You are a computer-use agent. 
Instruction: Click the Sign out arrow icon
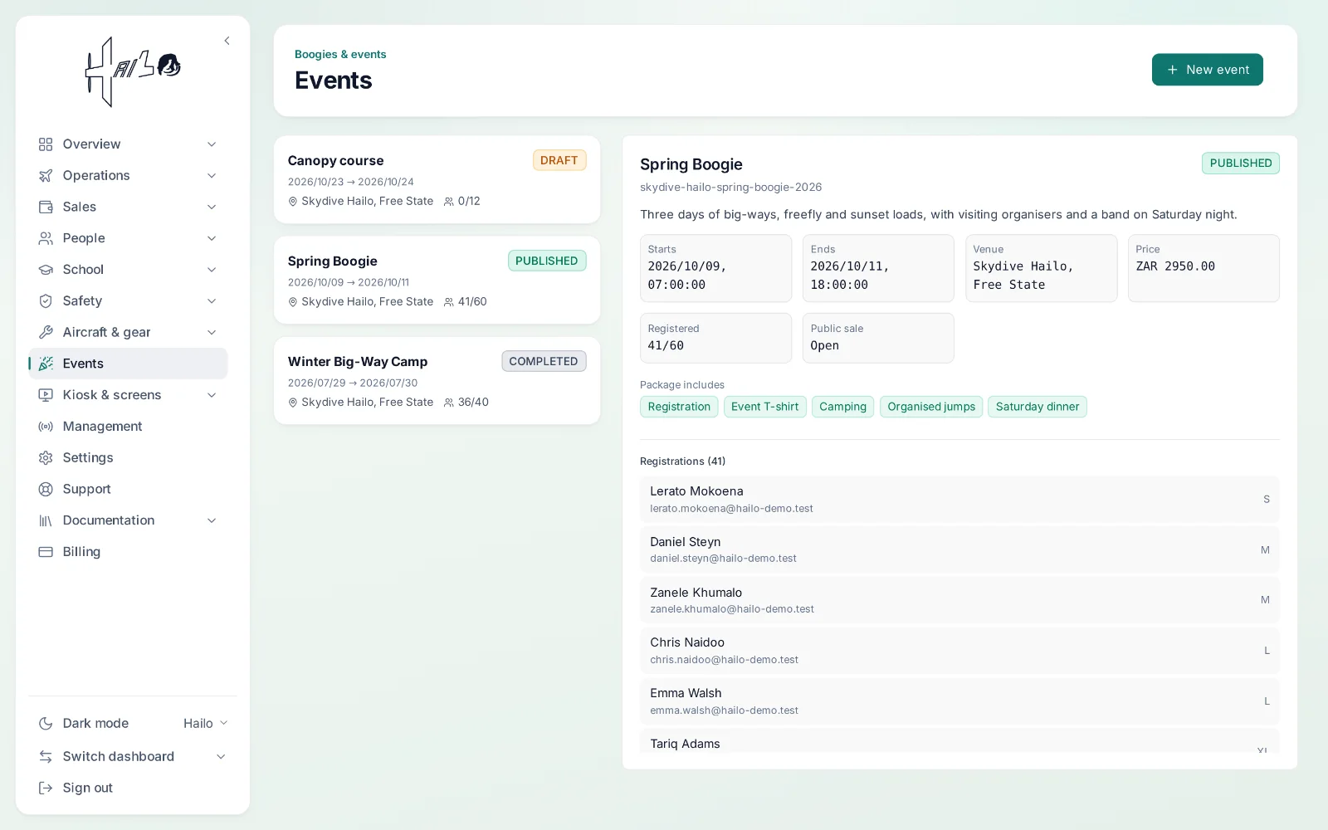click(x=46, y=788)
